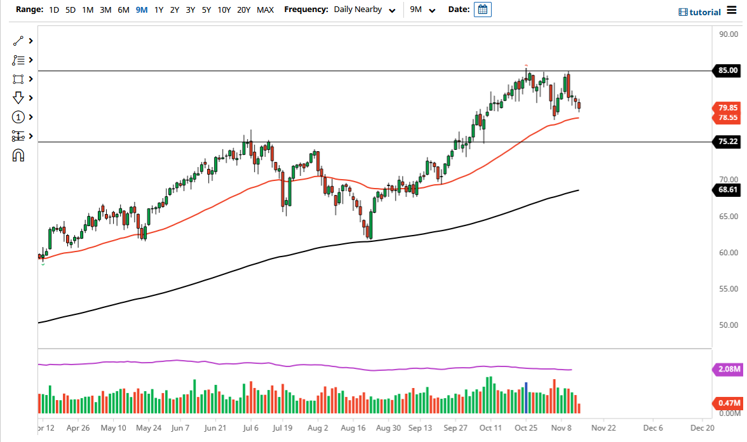Open the annotation notes tool

tap(18, 60)
